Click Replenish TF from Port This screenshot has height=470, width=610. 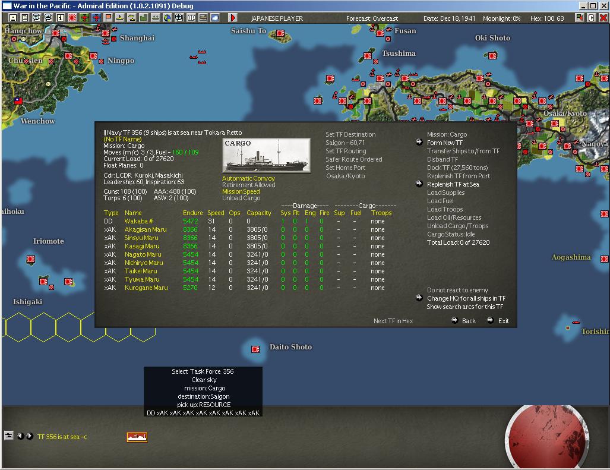click(x=459, y=176)
